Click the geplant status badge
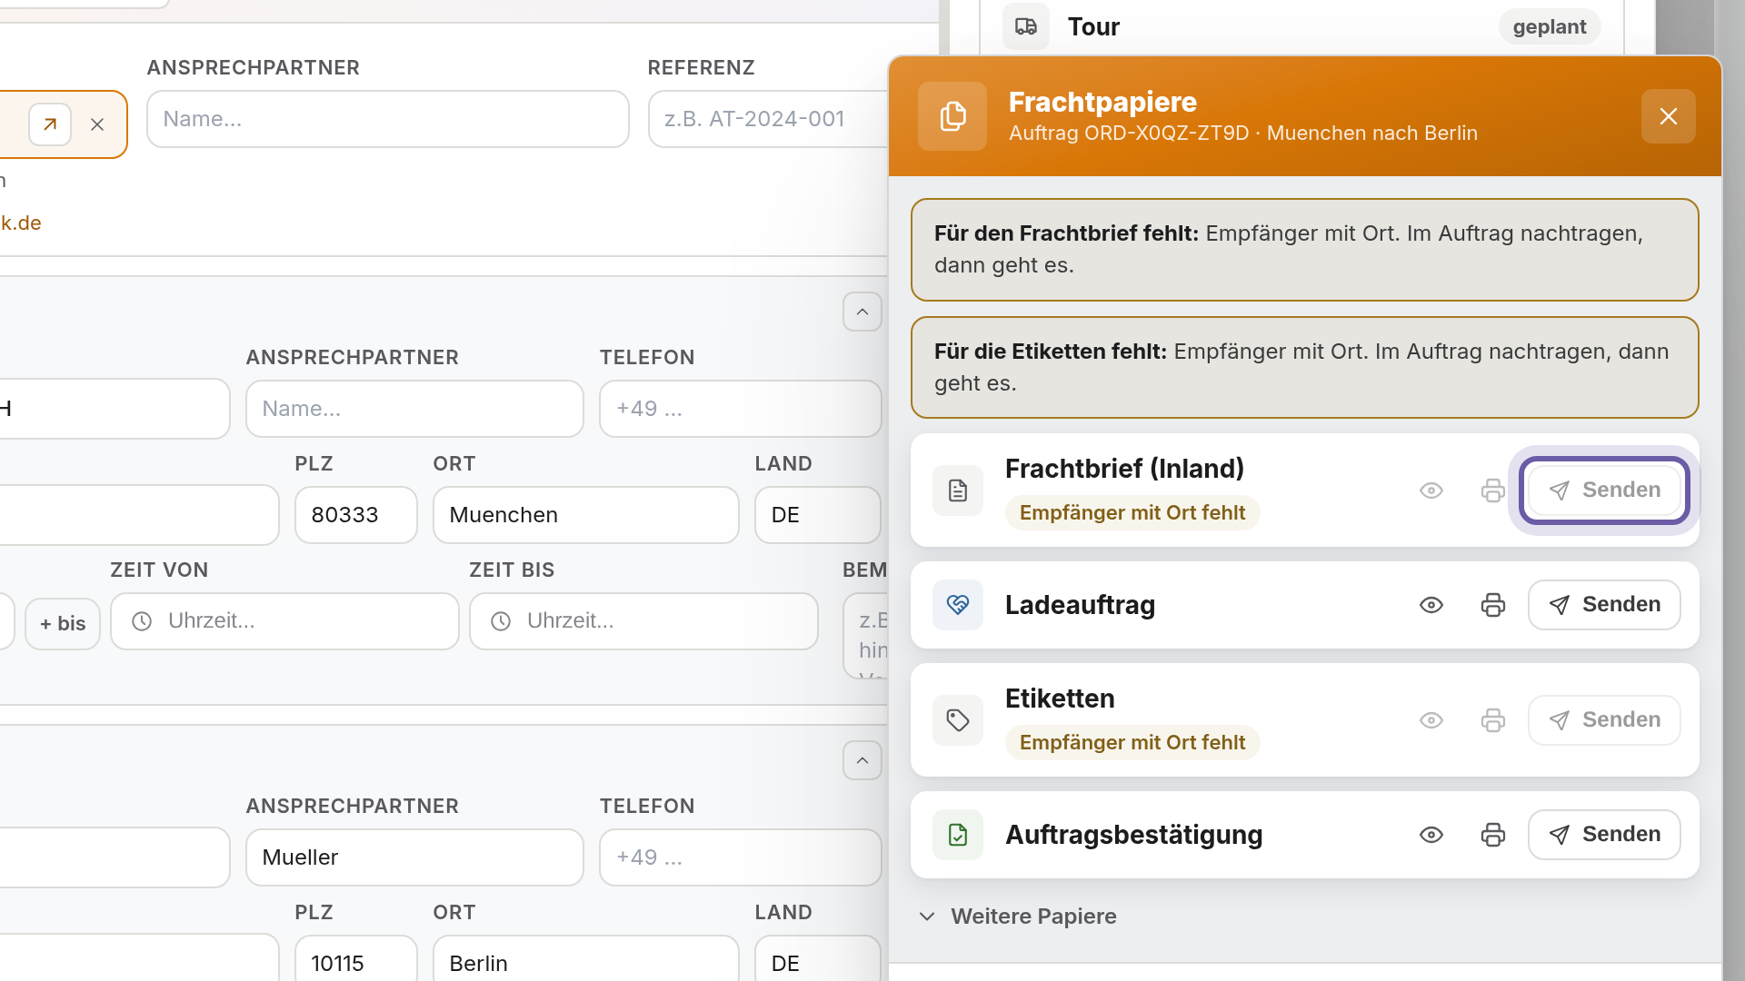Viewport: 1745px width, 981px height. point(1550,27)
